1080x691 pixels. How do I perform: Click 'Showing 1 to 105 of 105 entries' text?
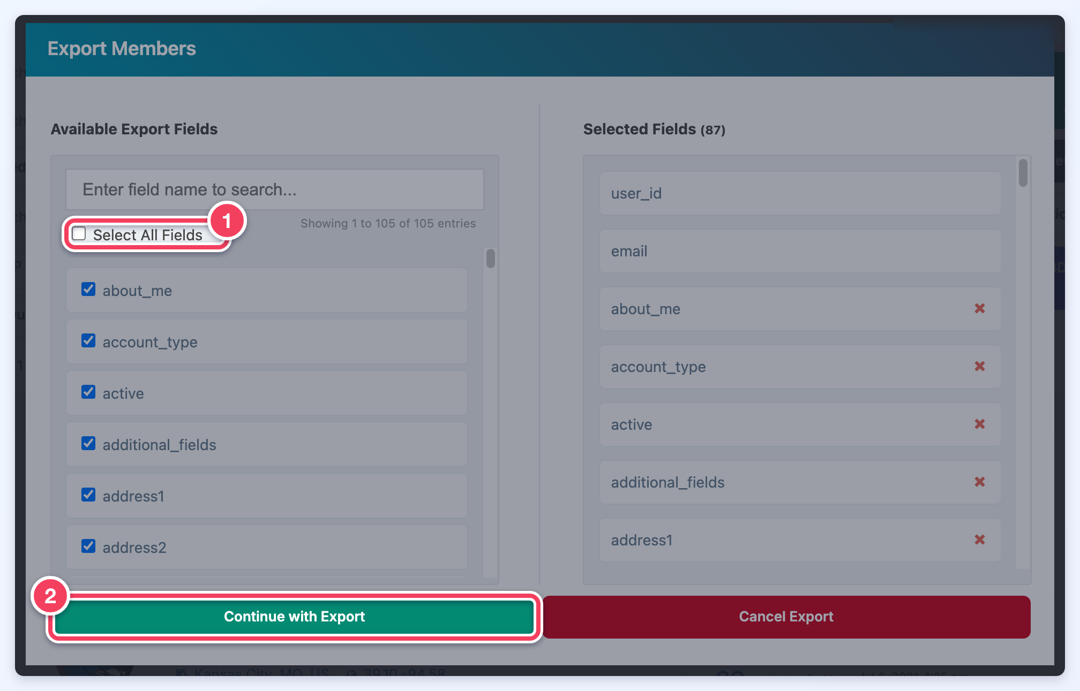pos(388,223)
